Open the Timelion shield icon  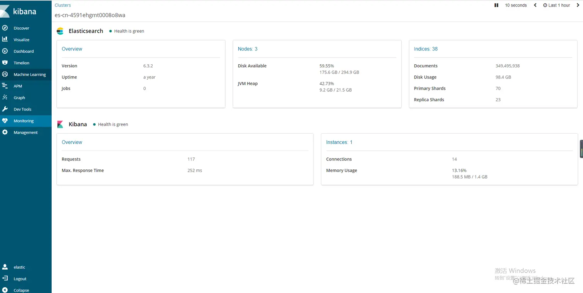[5, 62]
